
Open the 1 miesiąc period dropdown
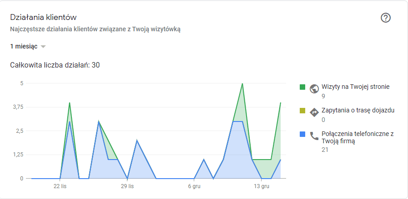point(28,46)
